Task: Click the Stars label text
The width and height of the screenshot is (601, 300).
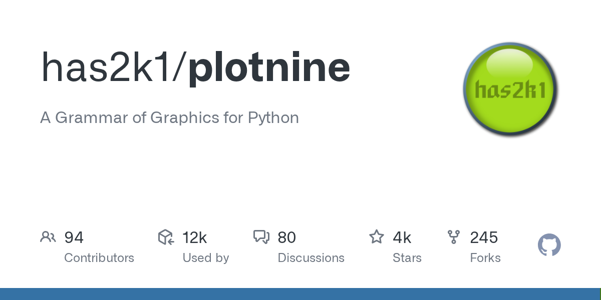Action: point(407,258)
